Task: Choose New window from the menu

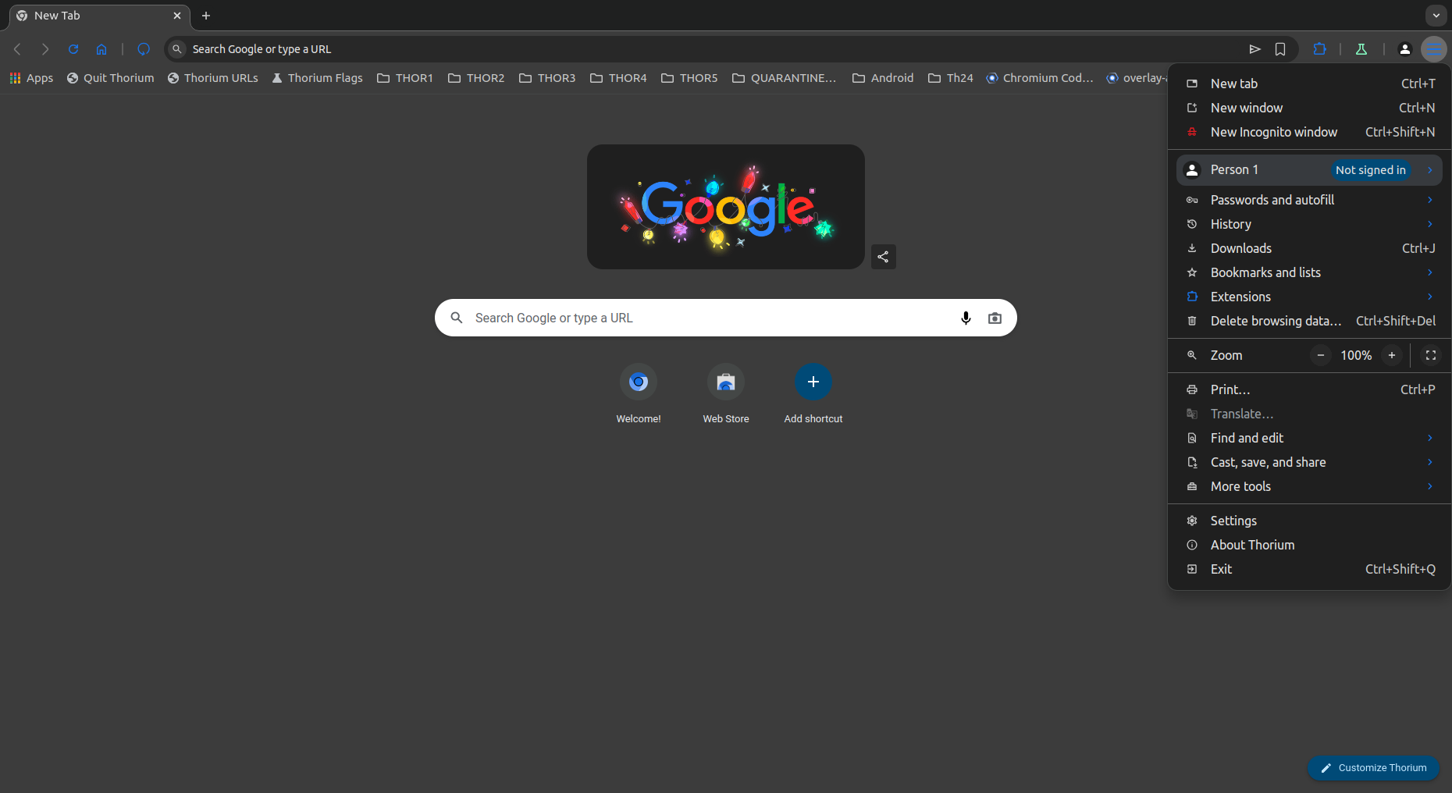Action: pyautogui.click(x=1309, y=108)
